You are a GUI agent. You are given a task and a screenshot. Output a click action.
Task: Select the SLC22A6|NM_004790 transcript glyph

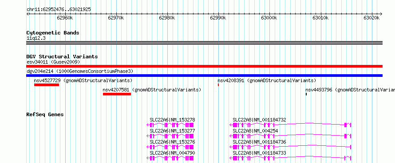[x=170, y=158]
